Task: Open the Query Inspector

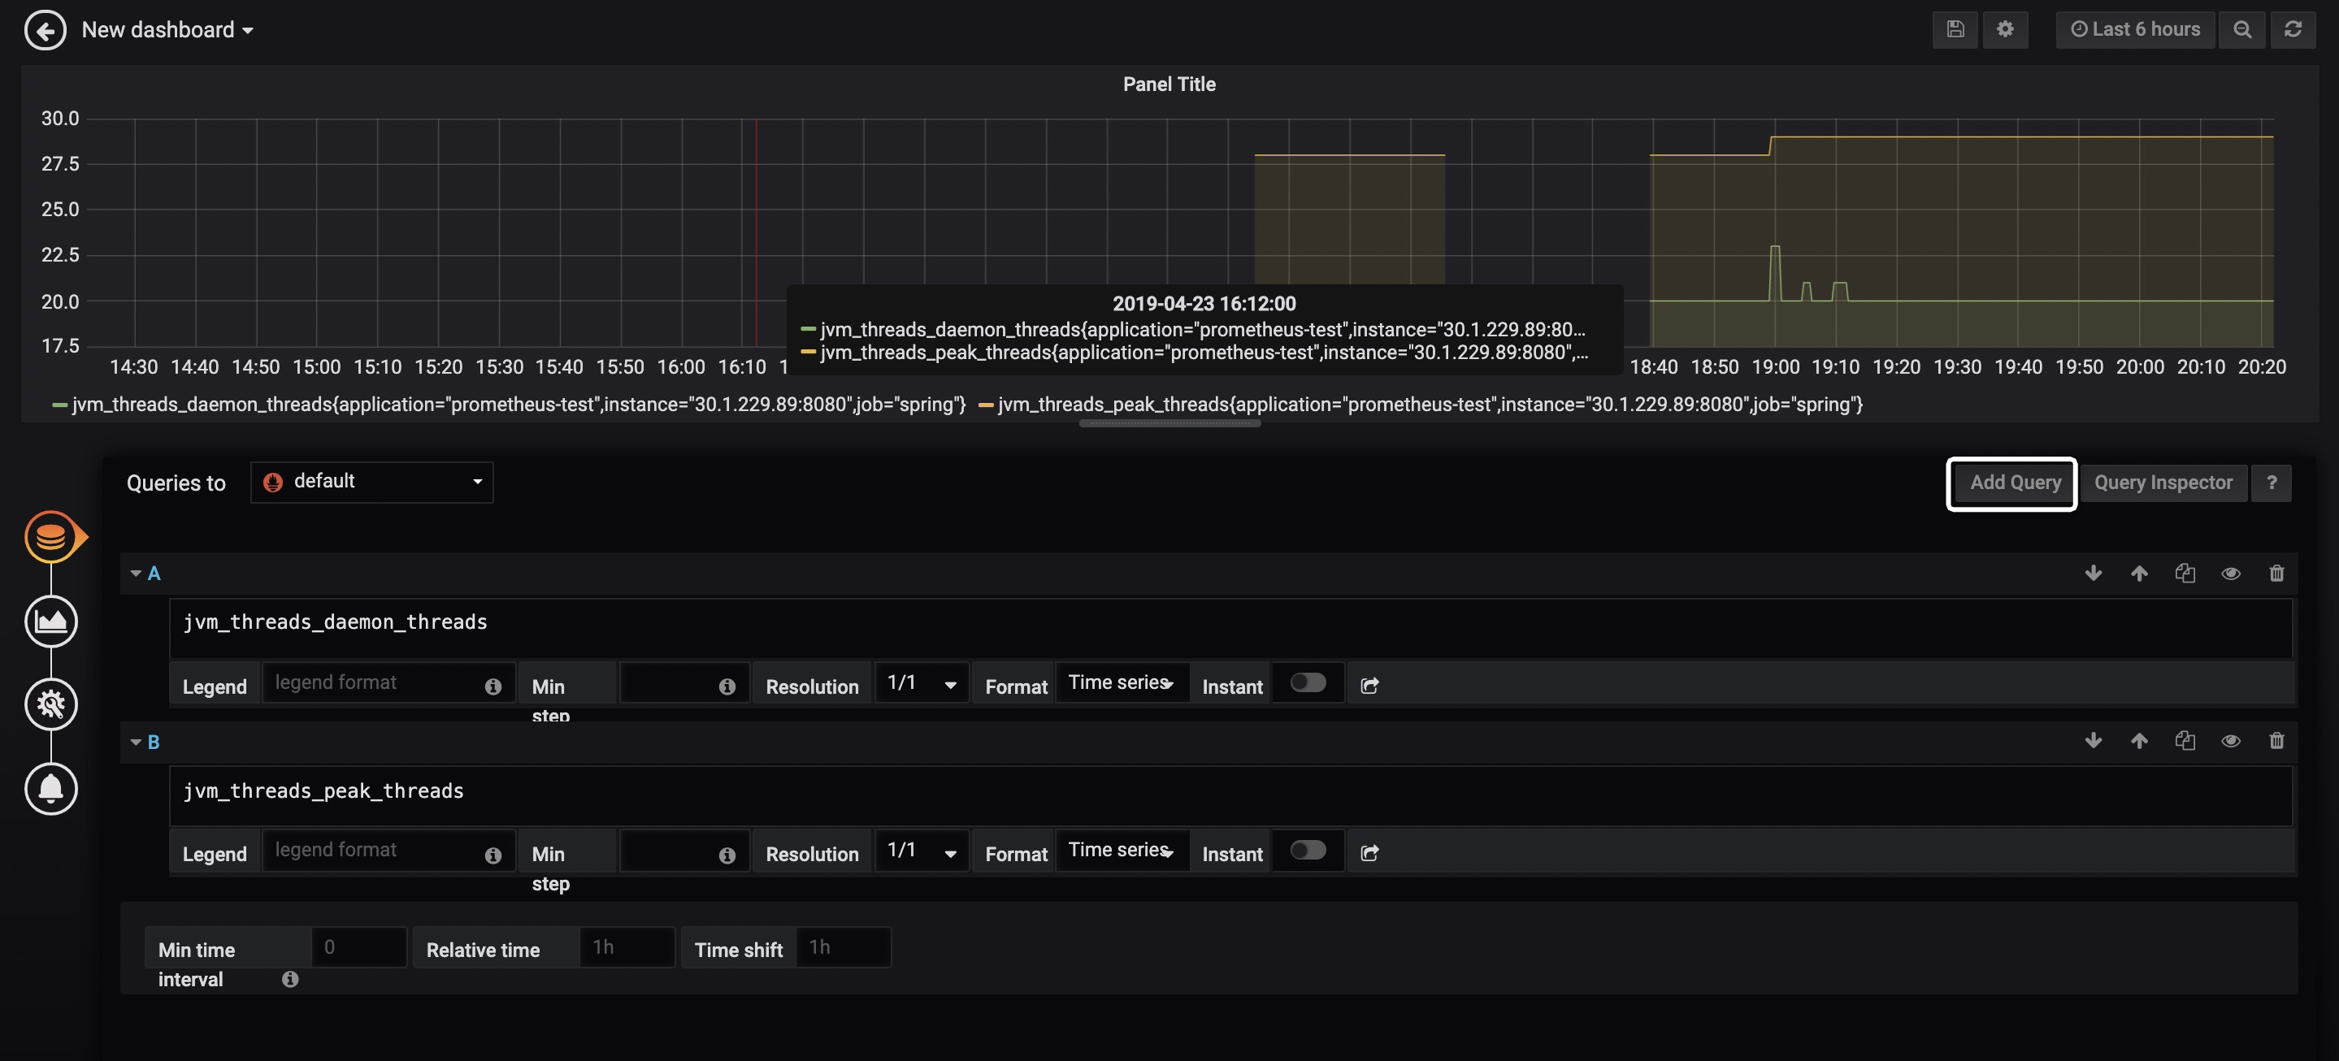Action: (x=2163, y=482)
